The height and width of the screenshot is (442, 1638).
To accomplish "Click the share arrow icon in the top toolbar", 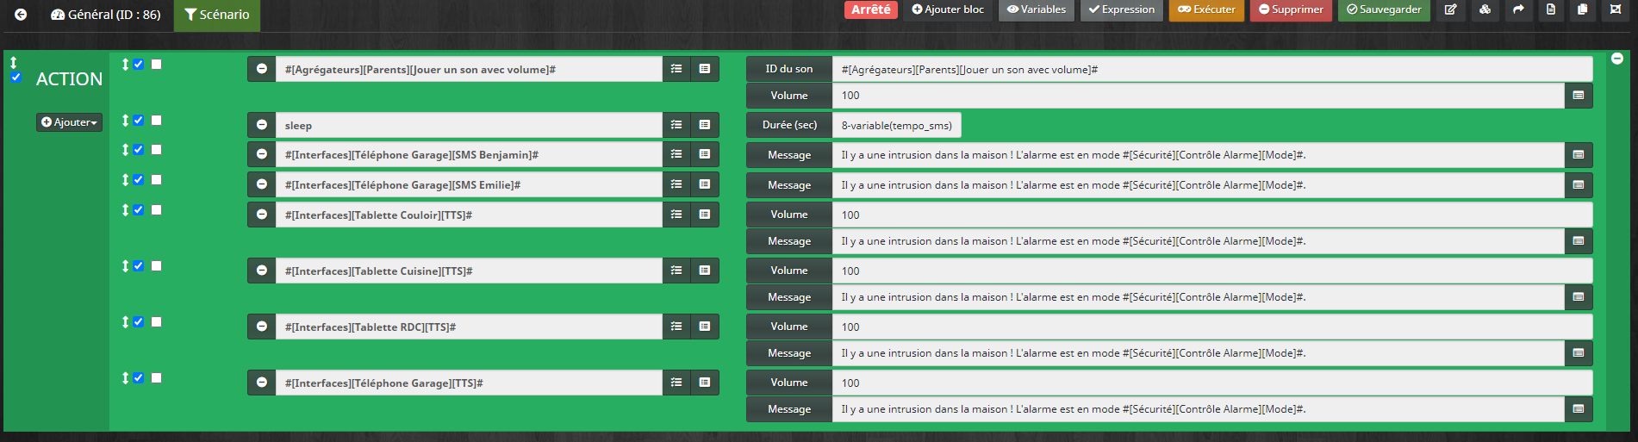I will tap(1518, 9).
